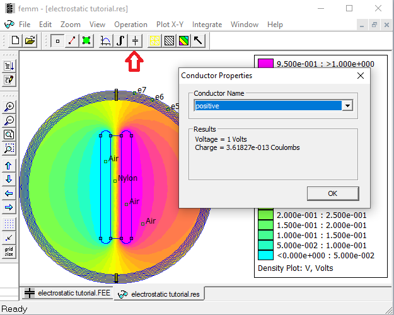Click the grid size button
The image size is (394, 315).
[x=9, y=252]
